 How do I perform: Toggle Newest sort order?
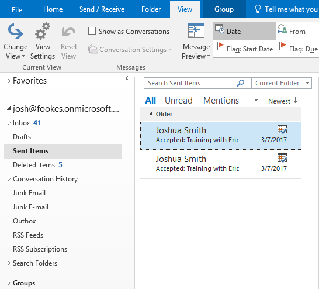pos(283,101)
